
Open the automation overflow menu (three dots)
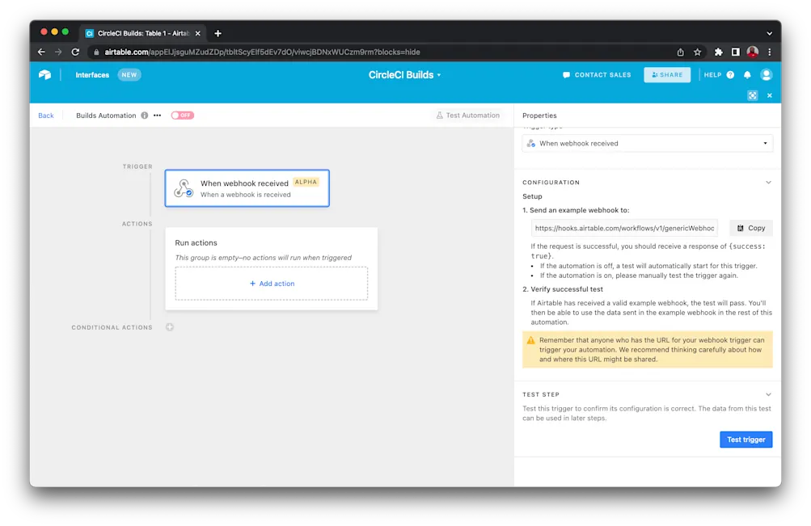tap(157, 116)
